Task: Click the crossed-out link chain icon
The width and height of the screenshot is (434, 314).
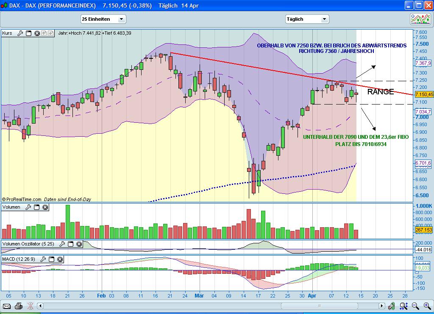Action: click(30, 306)
